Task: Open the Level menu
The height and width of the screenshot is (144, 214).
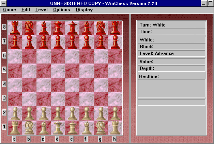Action: pyautogui.click(x=42, y=10)
